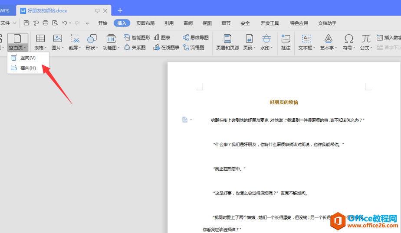Screen dimensions: 401x233
Task: Click the Redo arrow icon
Action: pyautogui.click(x=77, y=23)
